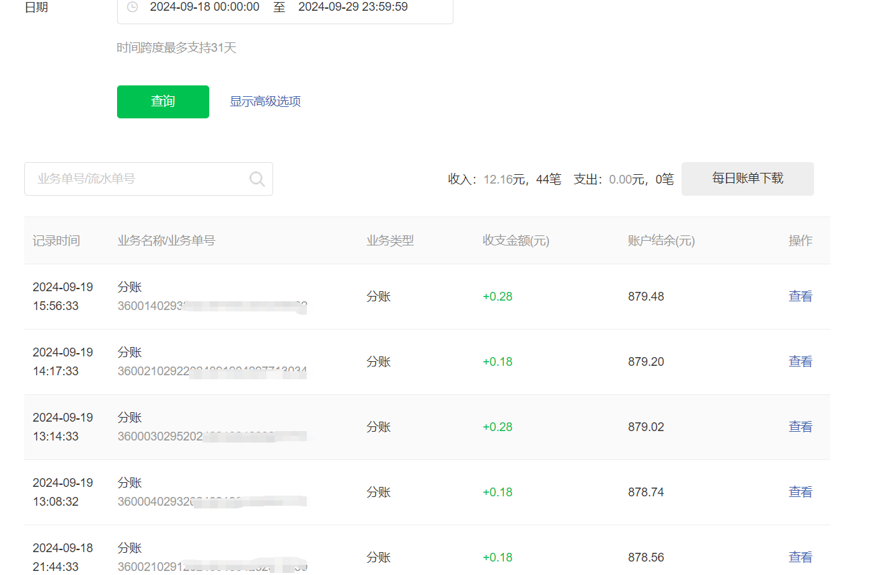Click order number starting 3600140293
Viewport: 878px width, 575px height.
pos(213,307)
